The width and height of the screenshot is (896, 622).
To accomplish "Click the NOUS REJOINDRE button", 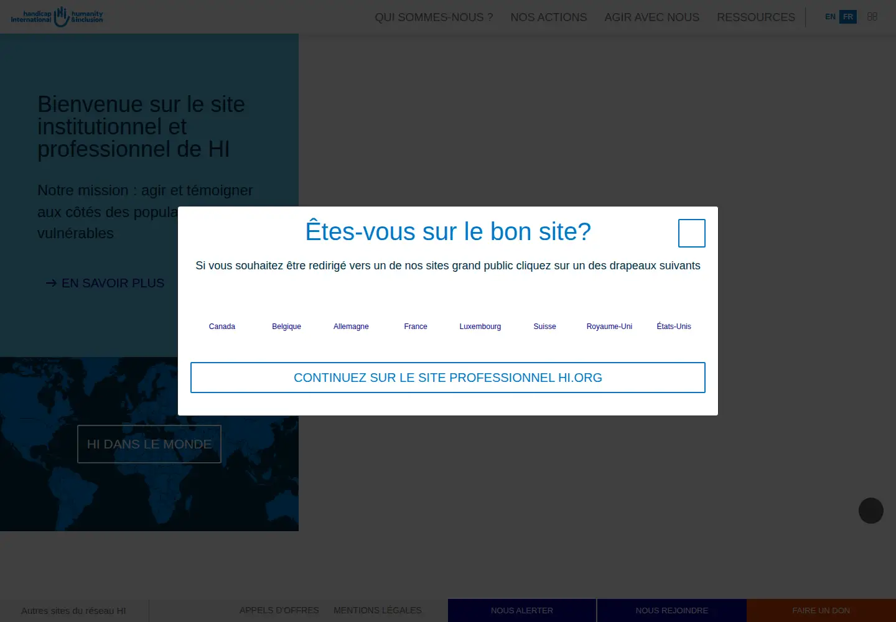I will (672, 611).
